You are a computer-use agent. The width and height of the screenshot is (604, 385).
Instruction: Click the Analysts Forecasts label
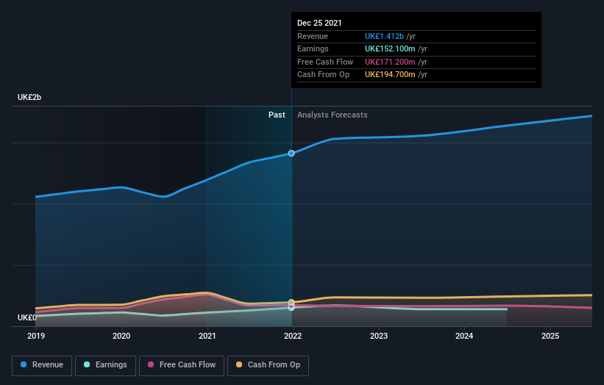coord(332,115)
